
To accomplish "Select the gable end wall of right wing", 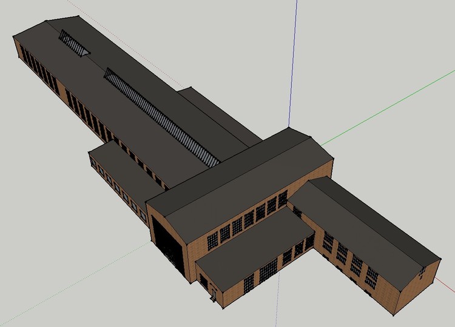I will coord(418,288).
